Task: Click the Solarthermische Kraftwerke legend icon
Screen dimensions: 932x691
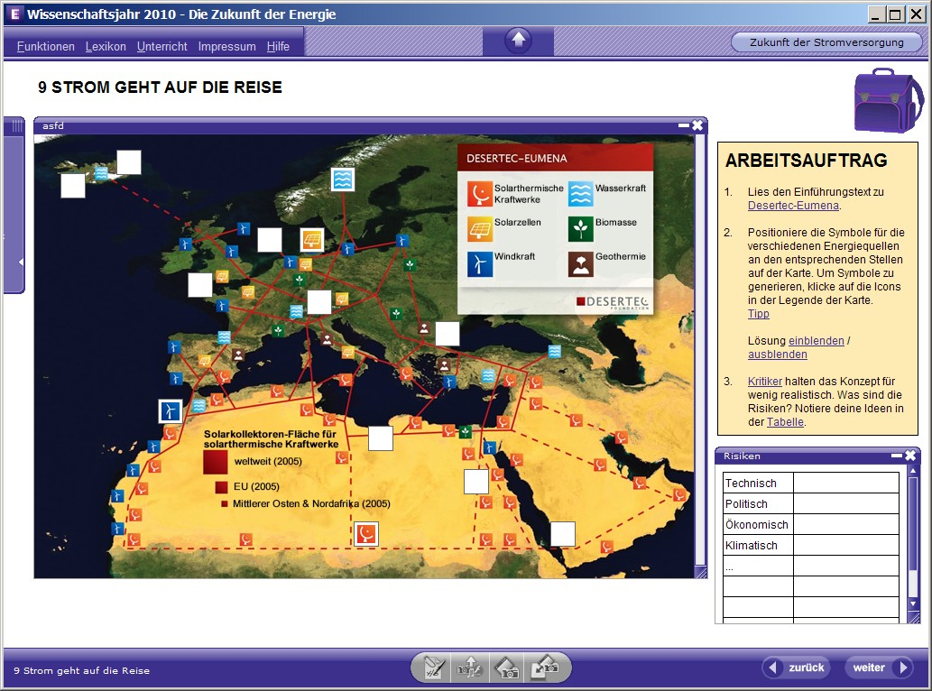Action: (479, 194)
